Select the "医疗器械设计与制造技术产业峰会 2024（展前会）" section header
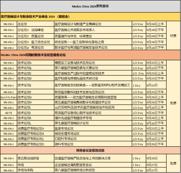This screenshot has width=181, height=173. tap(90, 17)
